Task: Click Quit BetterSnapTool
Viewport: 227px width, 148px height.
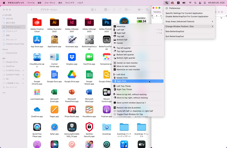Action: pos(189,36)
